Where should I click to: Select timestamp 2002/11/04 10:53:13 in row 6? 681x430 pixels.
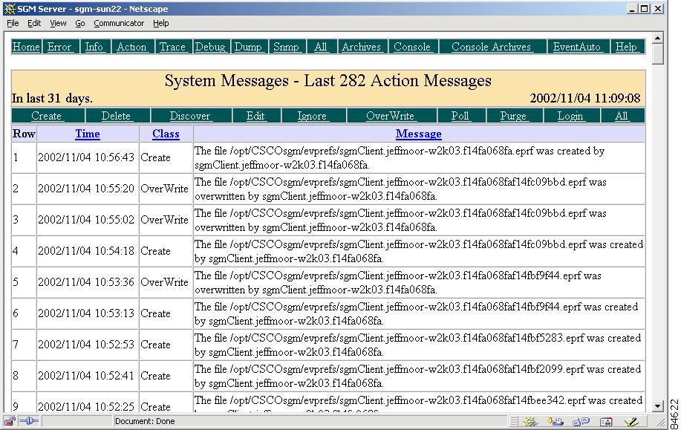click(x=86, y=313)
